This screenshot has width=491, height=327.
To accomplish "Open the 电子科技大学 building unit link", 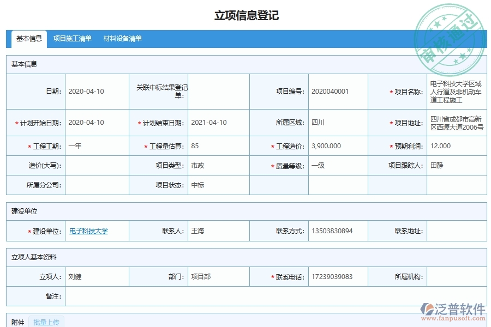I will pos(91,231).
